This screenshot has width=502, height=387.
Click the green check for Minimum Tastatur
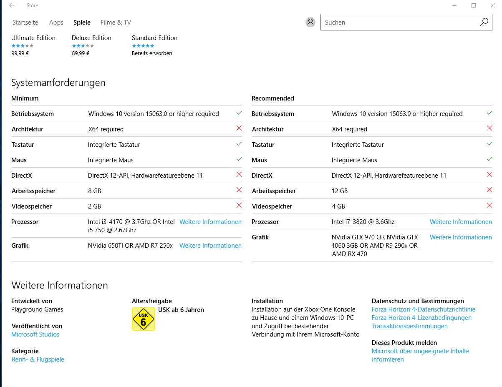tap(239, 144)
